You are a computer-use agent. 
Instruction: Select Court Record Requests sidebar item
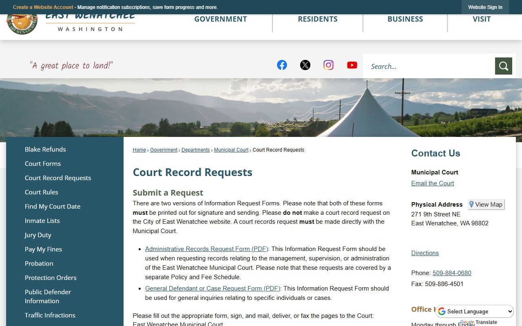[58, 178]
